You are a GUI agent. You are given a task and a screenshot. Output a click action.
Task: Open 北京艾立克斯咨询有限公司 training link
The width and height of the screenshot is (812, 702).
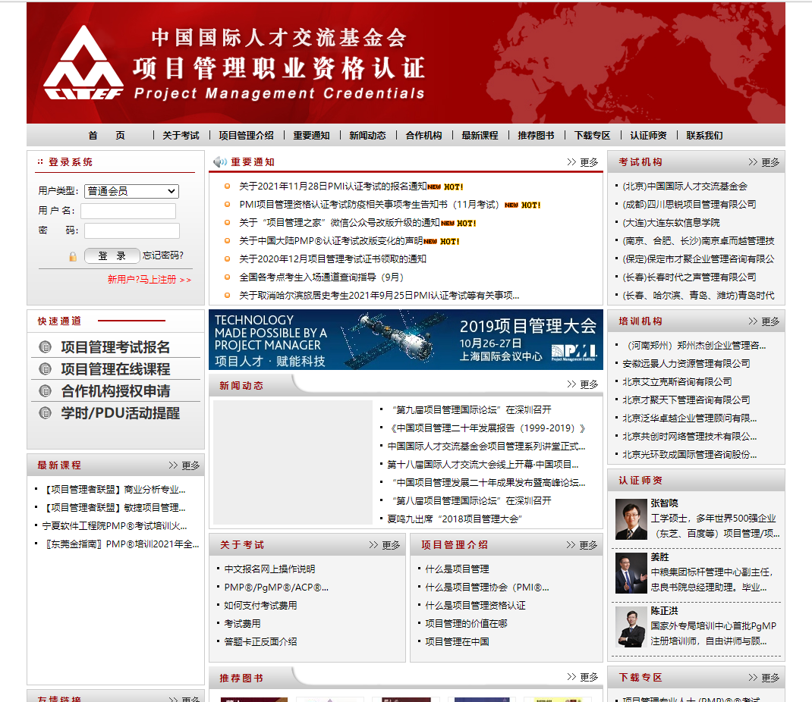678,381
